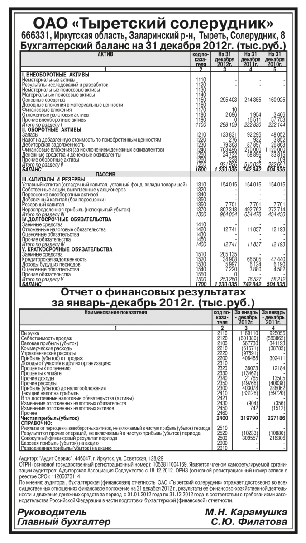Select the На 31 декабря 2012г. column header
The width and height of the screenshot is (306, 543).
click(225, 59)
